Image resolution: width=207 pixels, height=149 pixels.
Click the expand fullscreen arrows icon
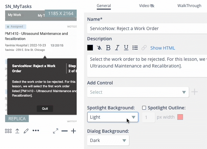(x=56, y=131)
